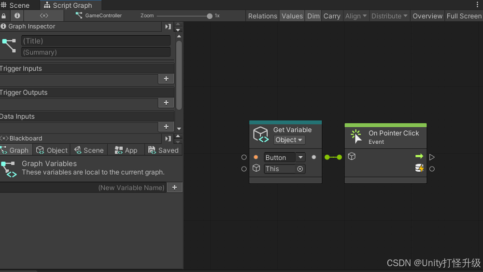Click the On Pointer Click cursor icon

point(356,137)
